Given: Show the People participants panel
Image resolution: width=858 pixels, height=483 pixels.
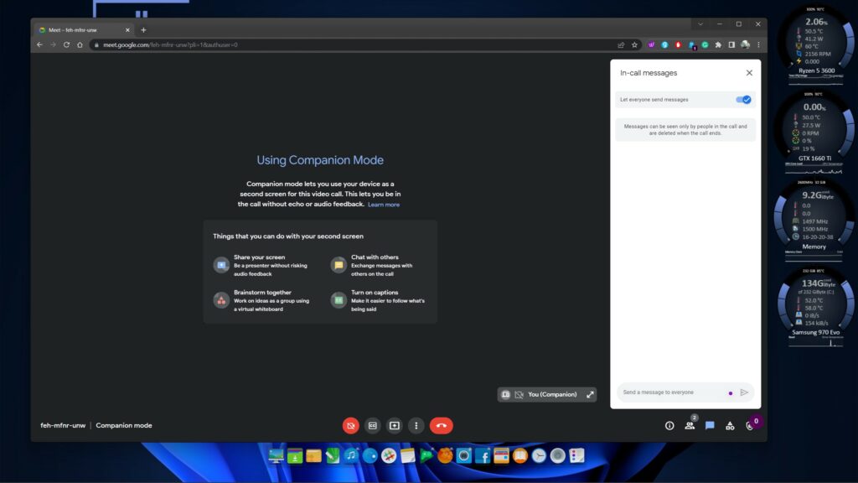Looking at the screenshot, I should pos(690,425).
